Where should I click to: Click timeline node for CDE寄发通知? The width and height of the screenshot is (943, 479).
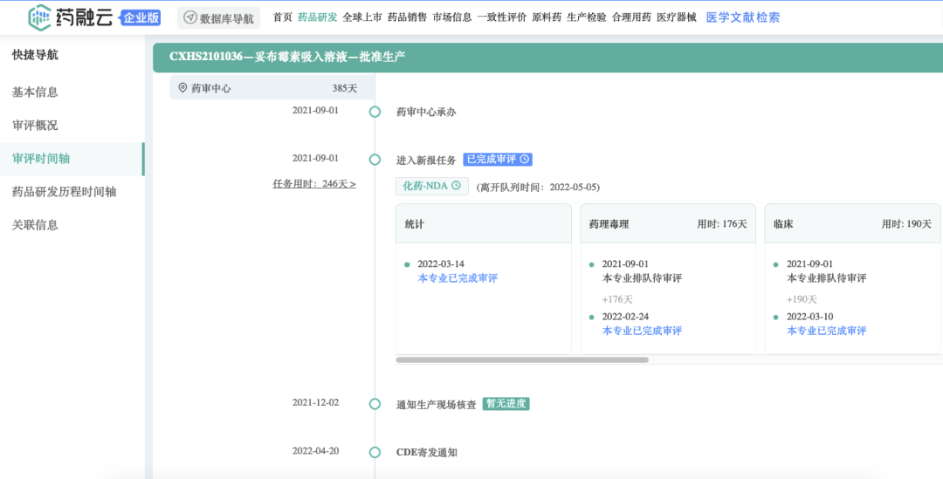(375, 452)
